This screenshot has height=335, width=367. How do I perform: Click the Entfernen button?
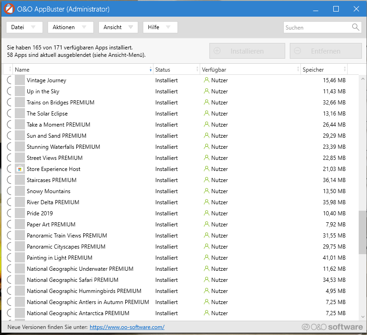326,51
